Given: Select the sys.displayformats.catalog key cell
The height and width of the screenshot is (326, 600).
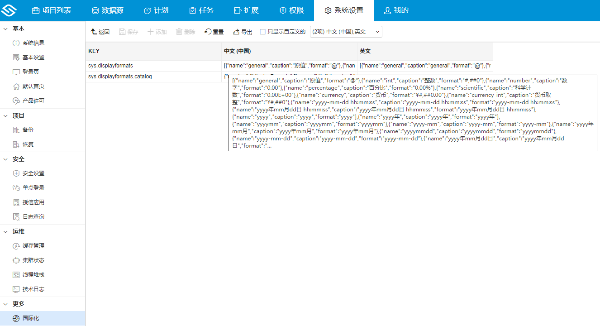Looking at the screenshot, I should click(153, 77).
